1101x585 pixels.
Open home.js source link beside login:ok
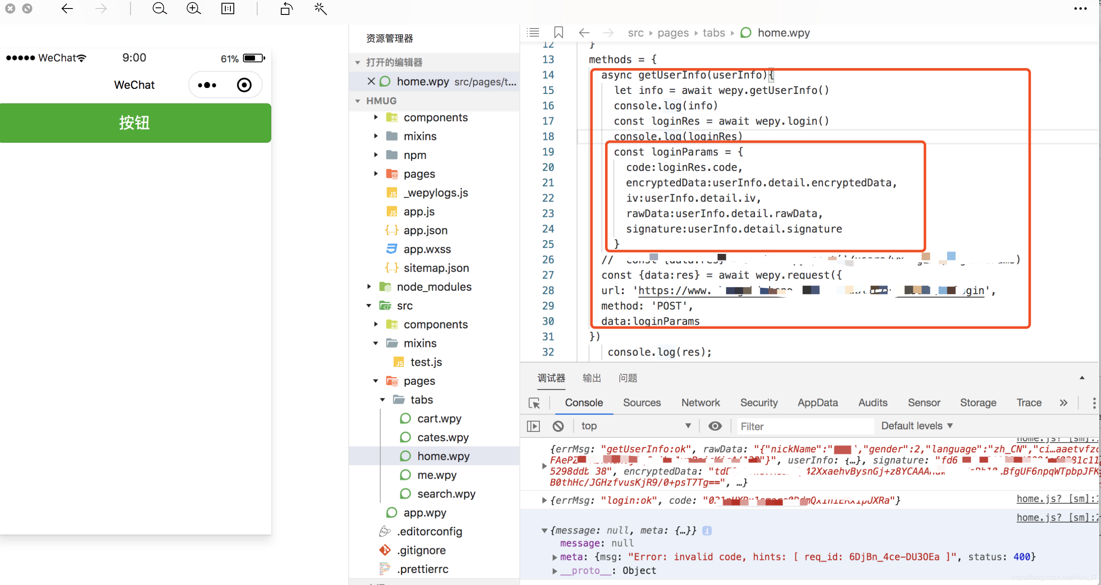(1056, 499)
